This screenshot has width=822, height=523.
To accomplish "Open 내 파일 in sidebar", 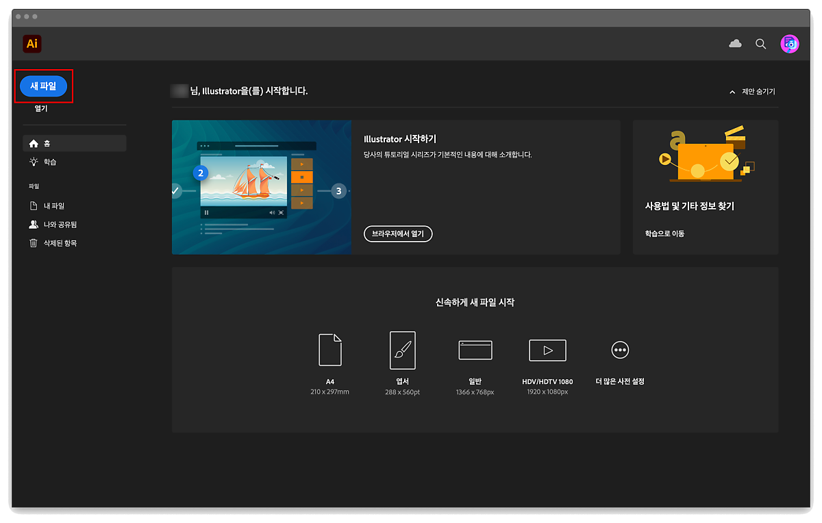I will [53, 206].
